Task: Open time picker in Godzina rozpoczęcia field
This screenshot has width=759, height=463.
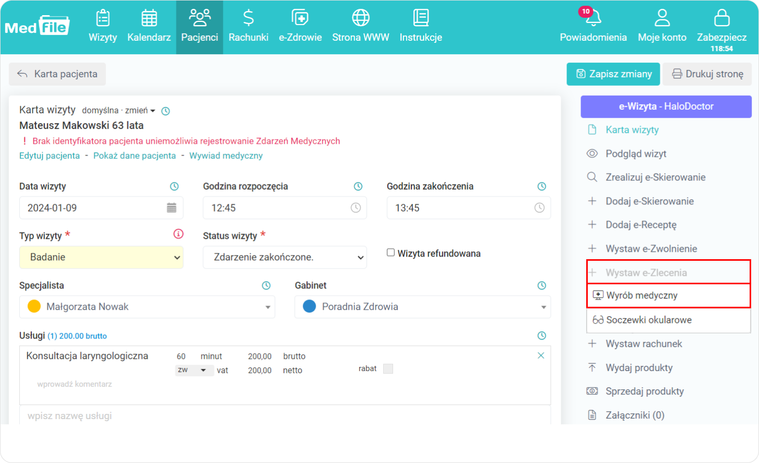Action: pos(355,208)
